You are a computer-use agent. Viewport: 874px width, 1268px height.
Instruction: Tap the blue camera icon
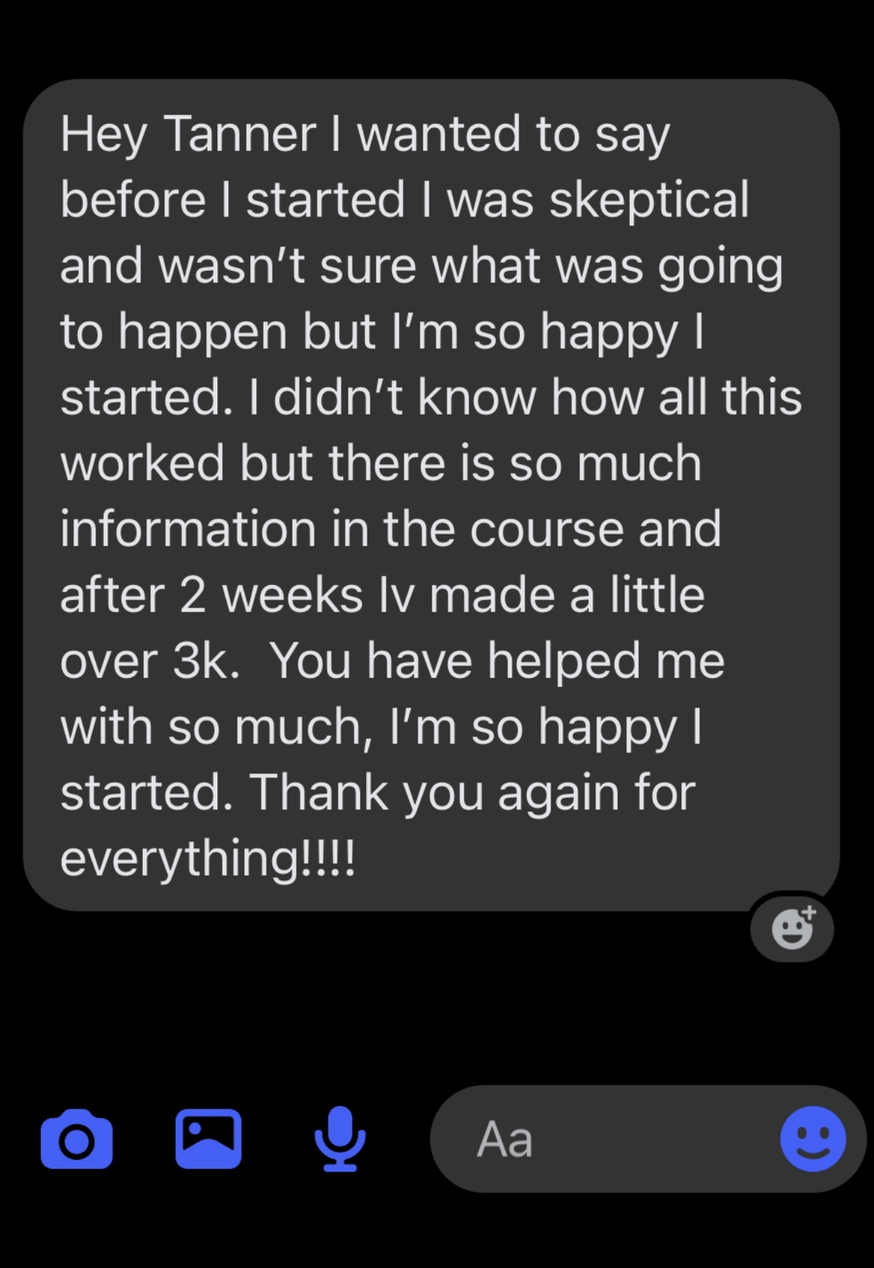(x=76, y=1139)
